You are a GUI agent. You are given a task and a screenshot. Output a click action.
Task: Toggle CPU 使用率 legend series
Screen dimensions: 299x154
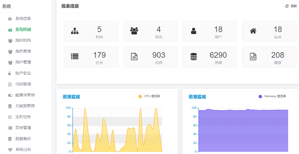coord(149,96)
